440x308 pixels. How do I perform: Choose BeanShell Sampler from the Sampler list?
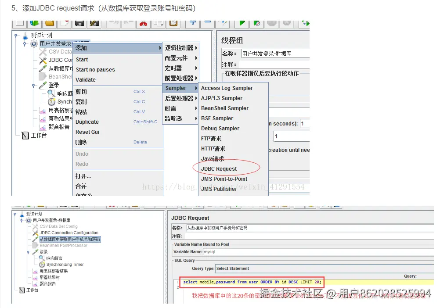pos(233,108)
